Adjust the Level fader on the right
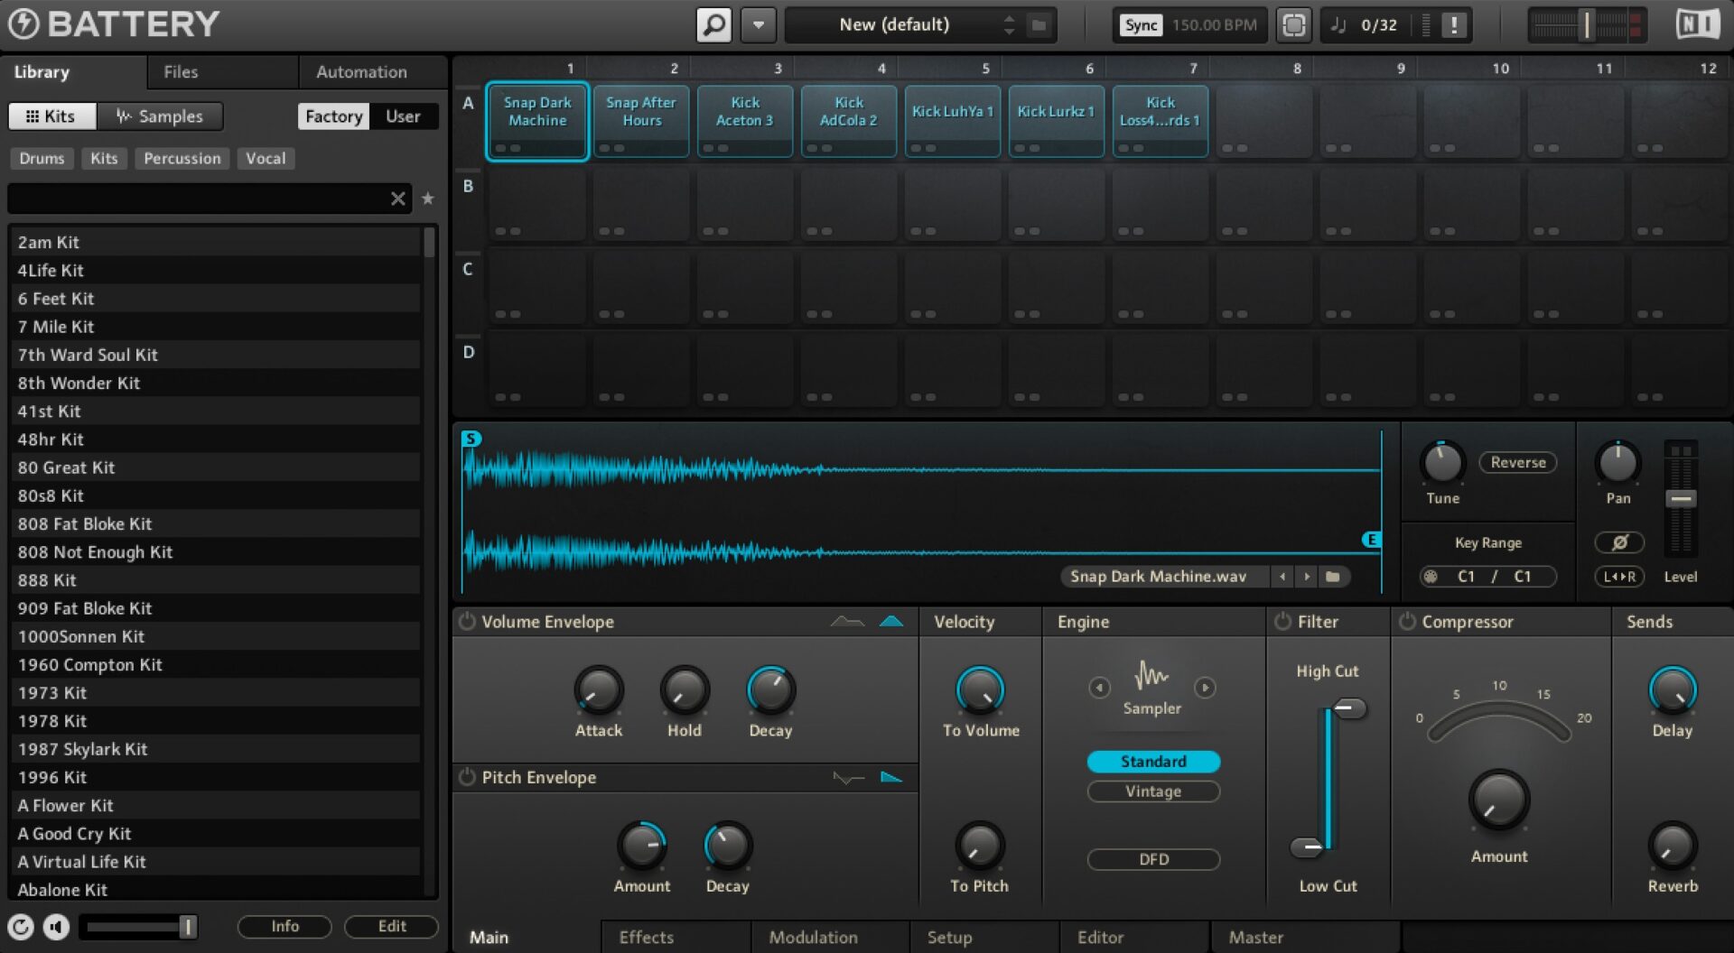1734x953 pixels. tap(1681, 497)
